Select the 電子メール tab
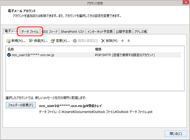 pos(11,31)
